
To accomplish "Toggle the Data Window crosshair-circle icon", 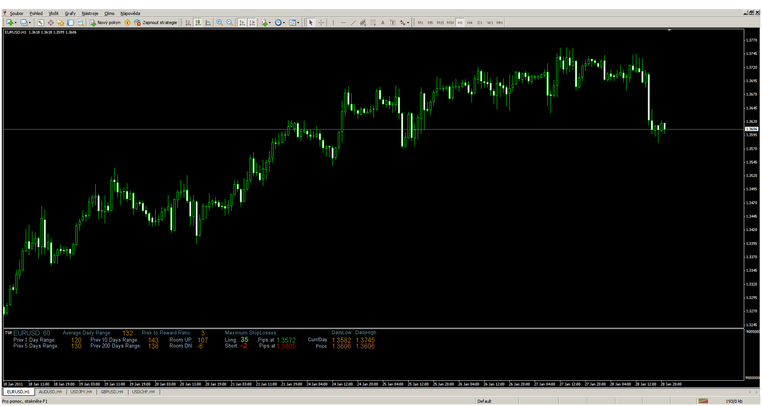I will point(51,23).
